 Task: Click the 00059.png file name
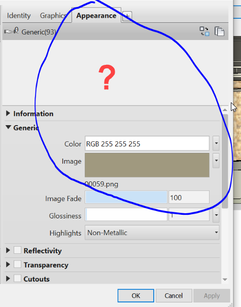coord(101,184)
